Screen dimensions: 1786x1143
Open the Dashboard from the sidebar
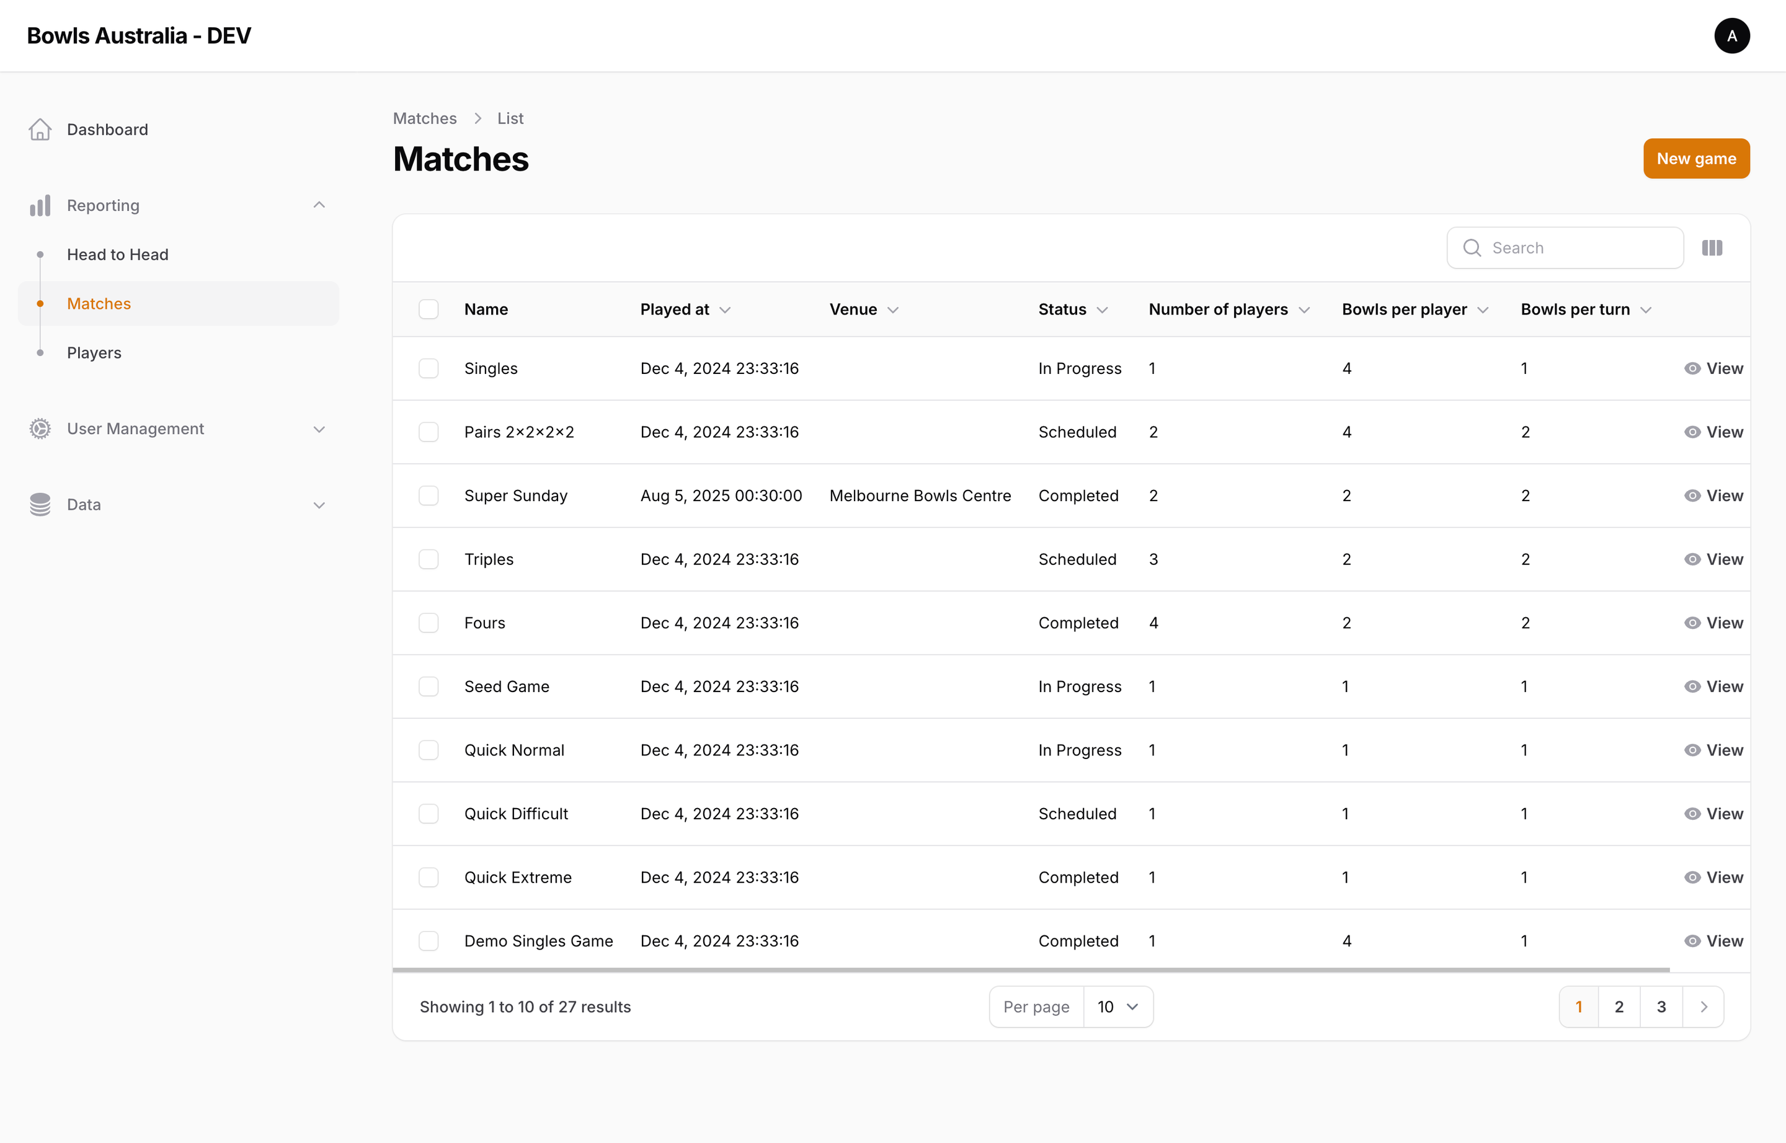pos(107,129)
